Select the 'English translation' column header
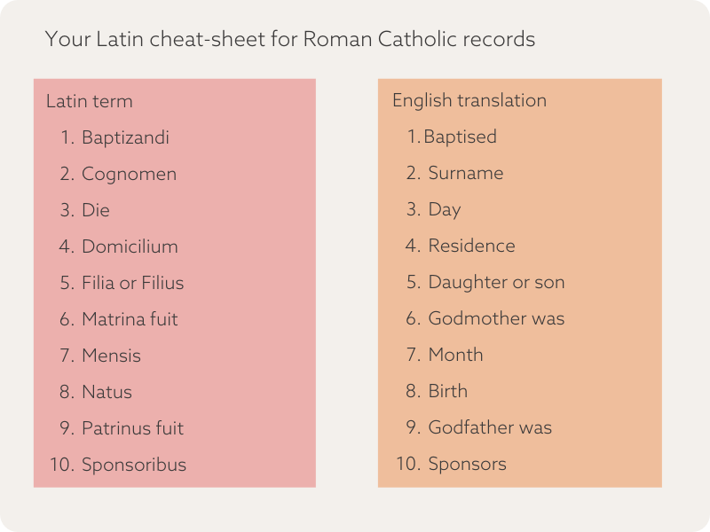This screenshot has width=710, height=532. tap(469, 100)
